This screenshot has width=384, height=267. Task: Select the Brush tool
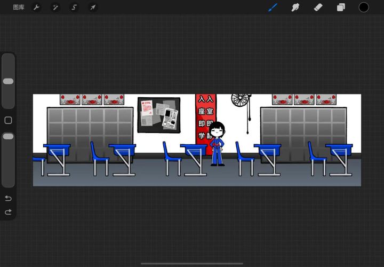click(273, 7)
